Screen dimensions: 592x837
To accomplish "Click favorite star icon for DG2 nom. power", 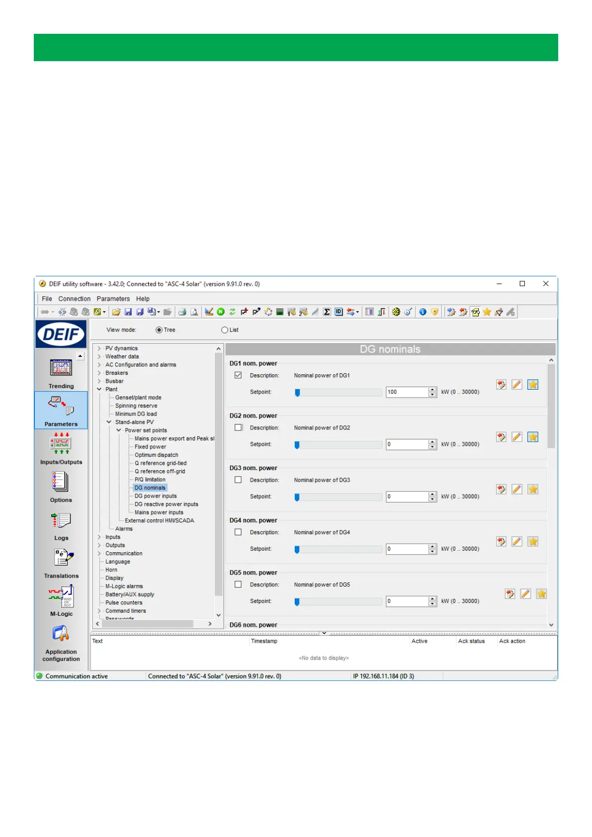I will pos(533,437).
